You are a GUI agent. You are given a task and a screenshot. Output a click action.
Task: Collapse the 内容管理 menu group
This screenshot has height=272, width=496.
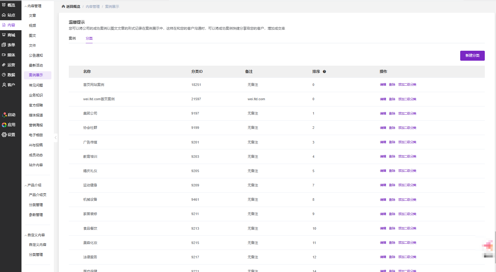[26, 6]
